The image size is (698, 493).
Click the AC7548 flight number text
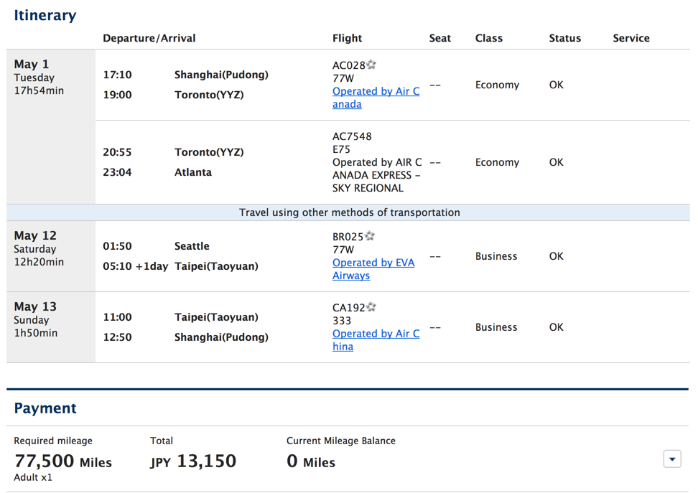[352, 136]
